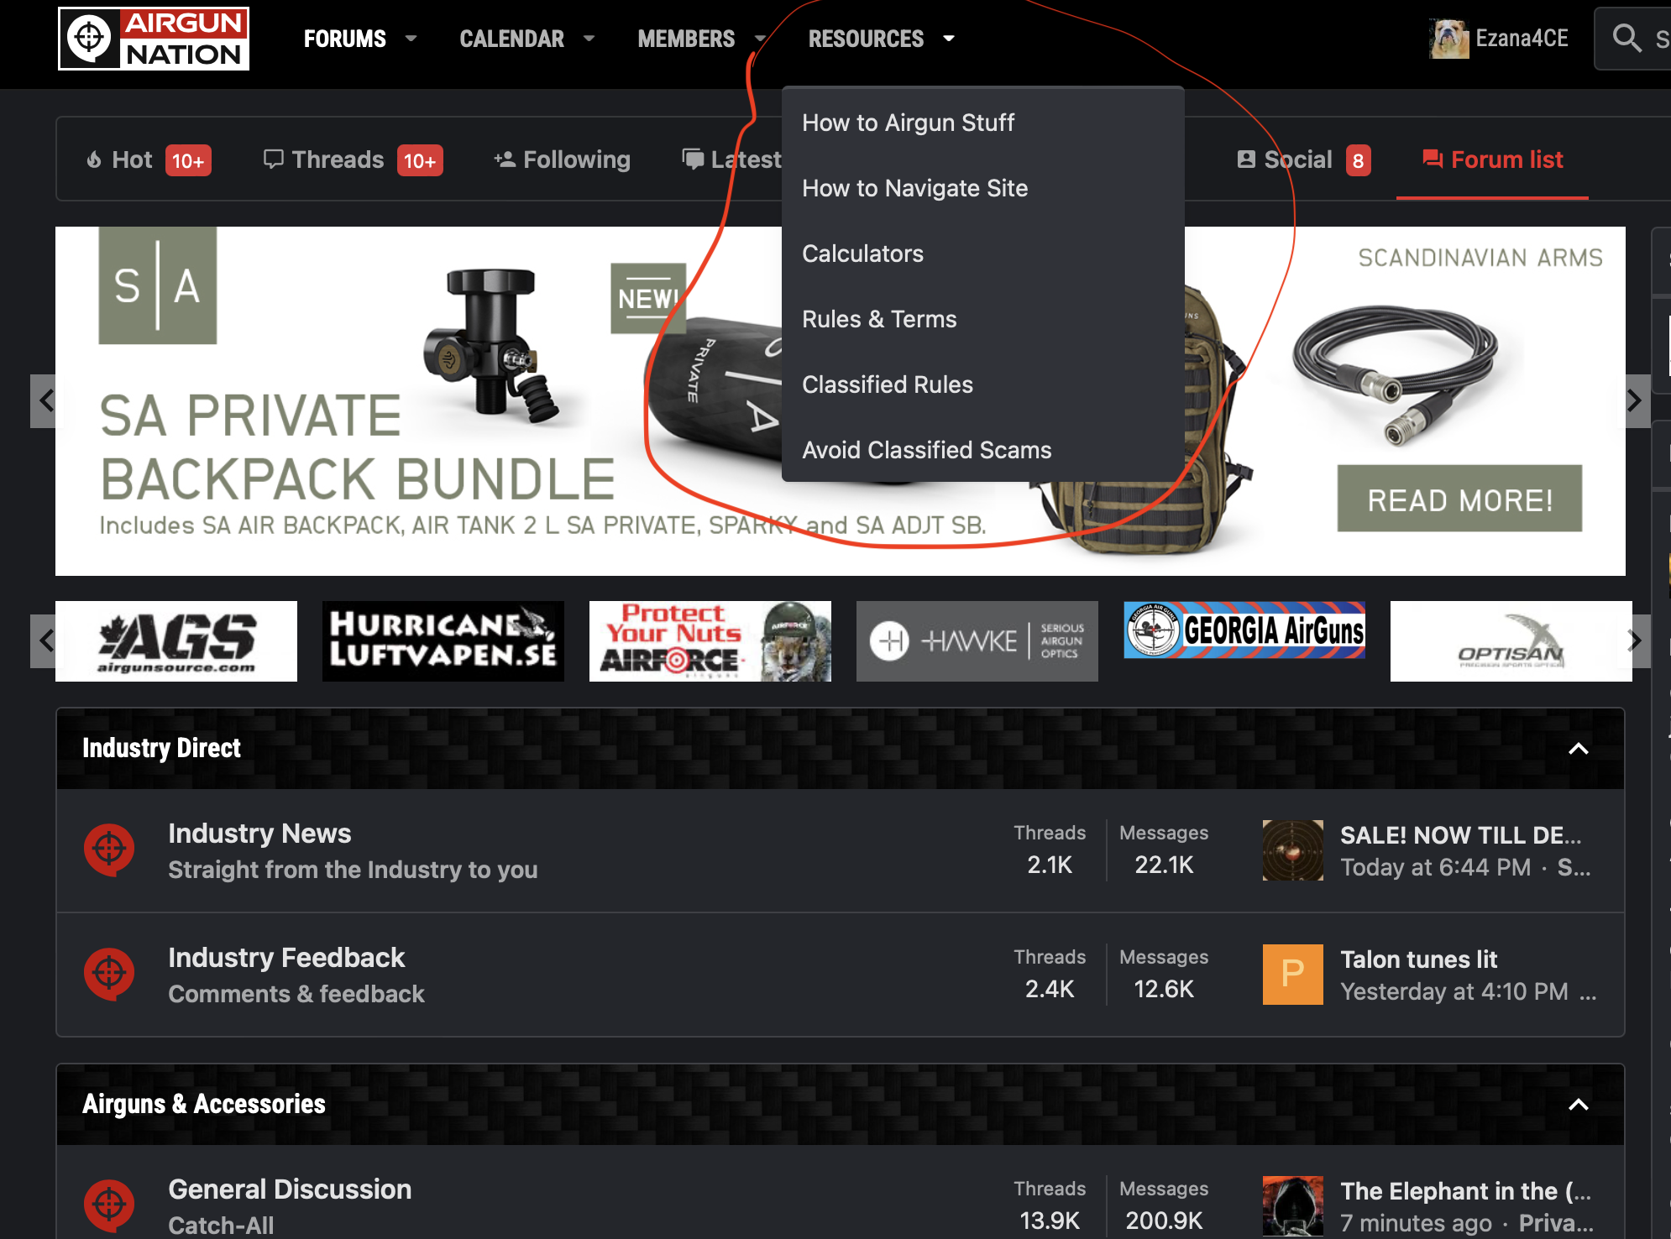
Task: Switch to the Forum list tab
Action: pyautogui.click(x=1492, y=159)
